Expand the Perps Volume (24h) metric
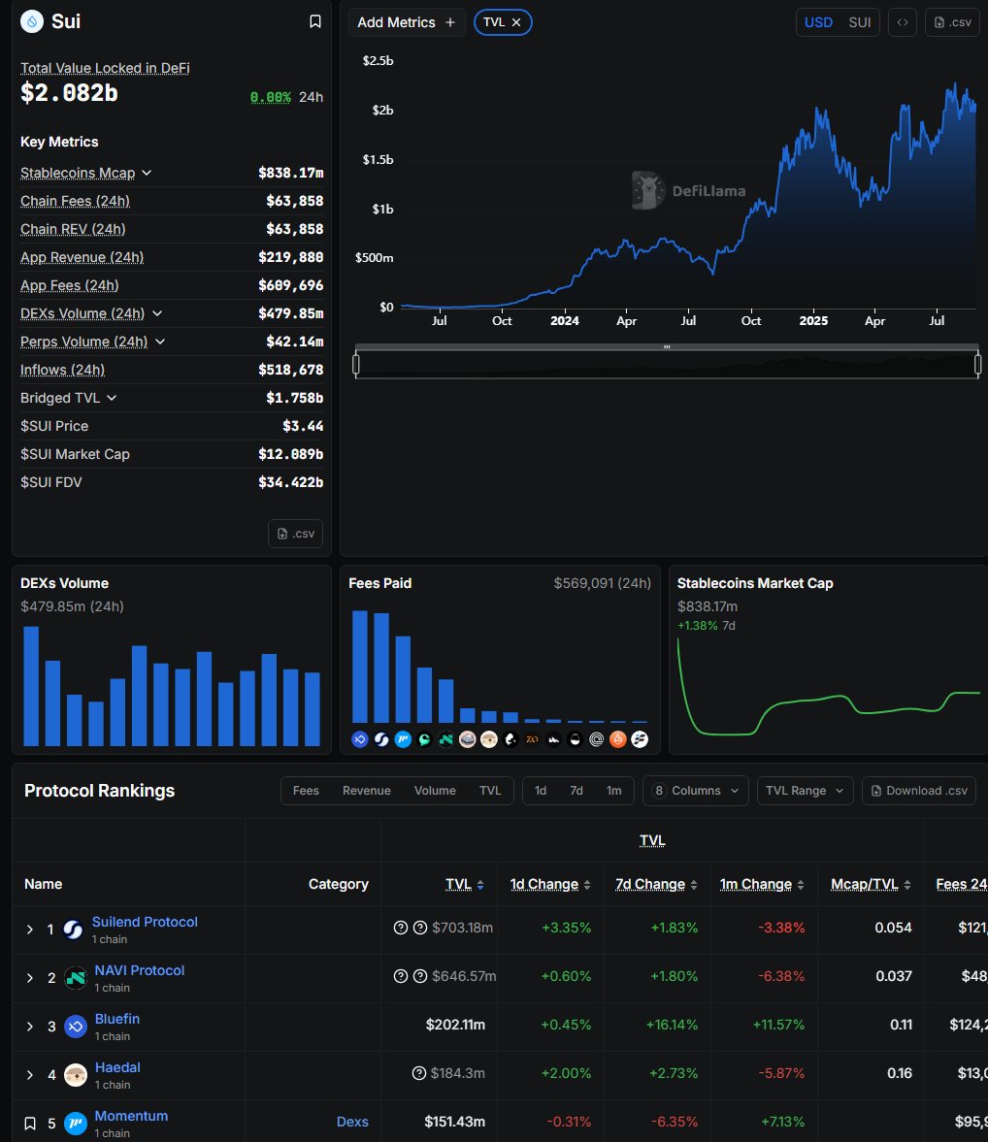 pos(160,342)
